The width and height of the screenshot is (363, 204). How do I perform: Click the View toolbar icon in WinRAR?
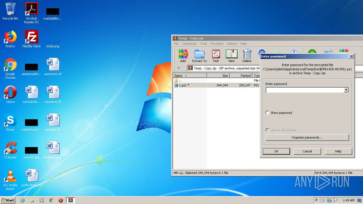click(x=231, y=56)
